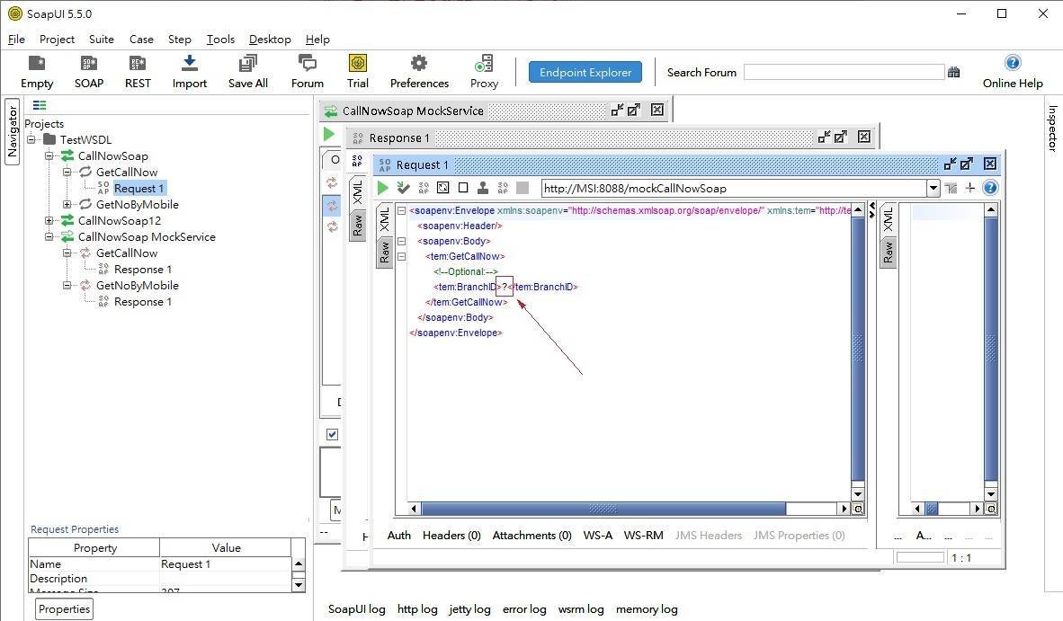Fold the soapenv:Envelope XML element
This screenshot has height=621, width=1063.
click(x=401, y=210)
